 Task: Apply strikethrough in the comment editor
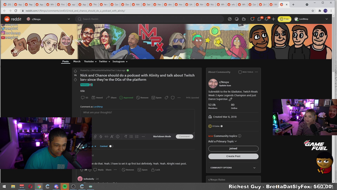point(101,136)
